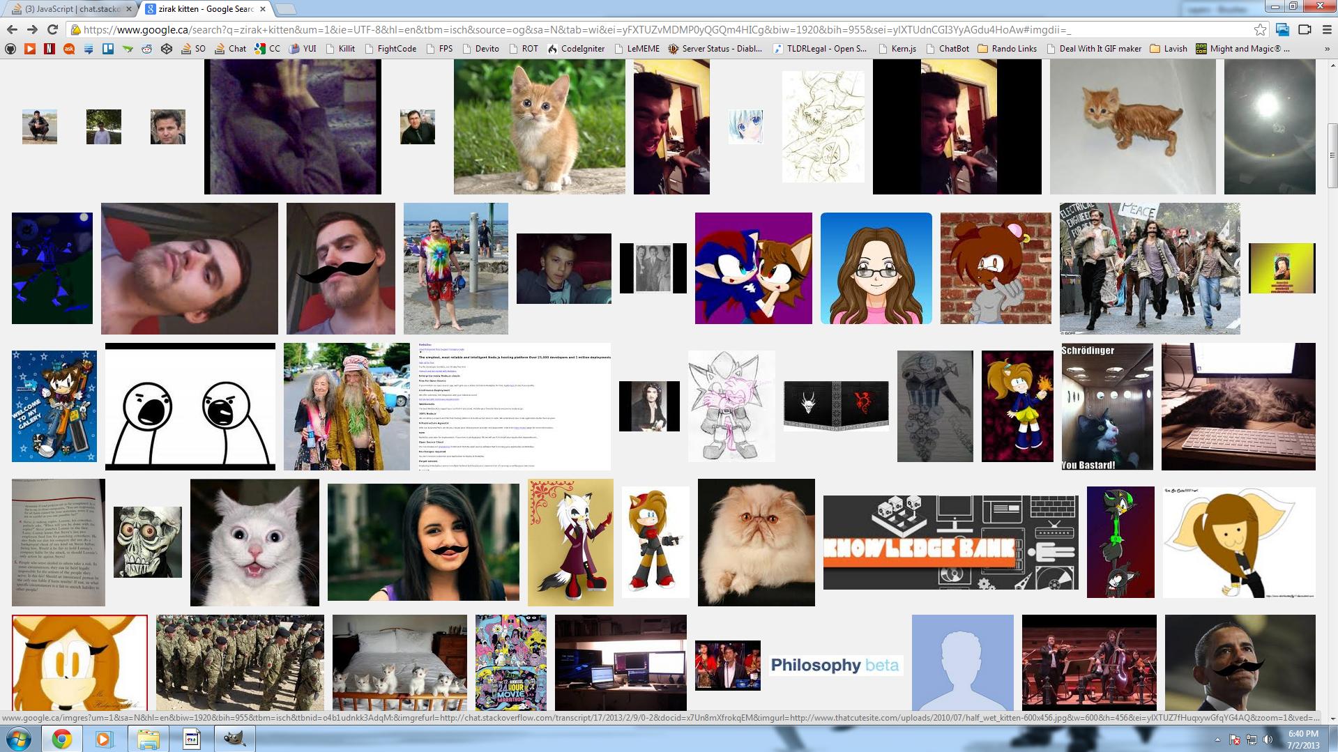The width and height of the screenshot is (1338, 752).
Task: Open the Schrödinger cat meme thumbnail
Action: (x=1107, y=406)
